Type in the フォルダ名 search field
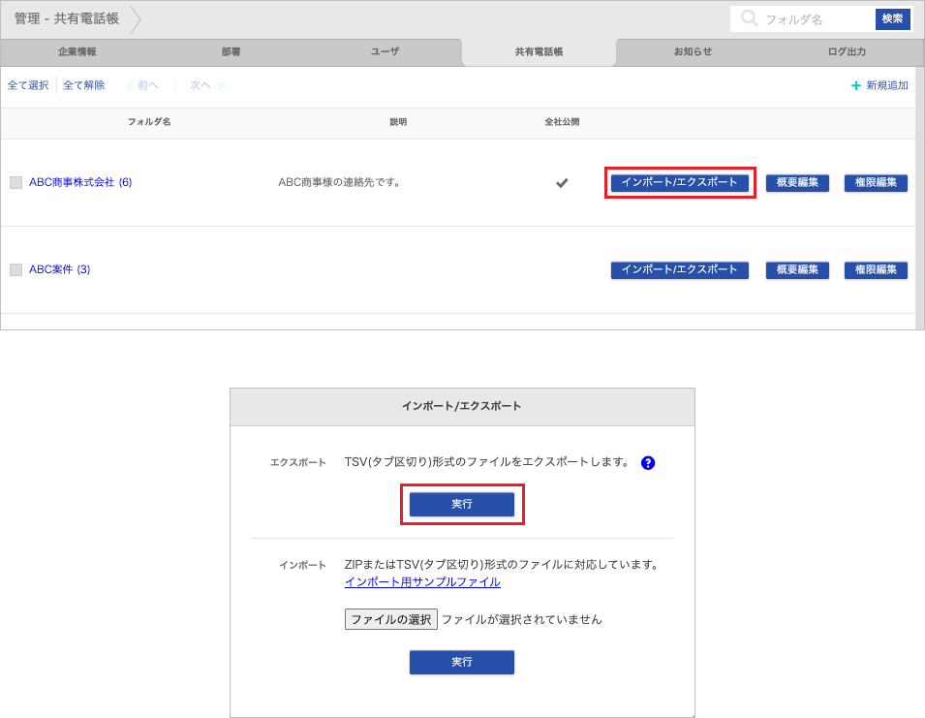 [816, 19]
